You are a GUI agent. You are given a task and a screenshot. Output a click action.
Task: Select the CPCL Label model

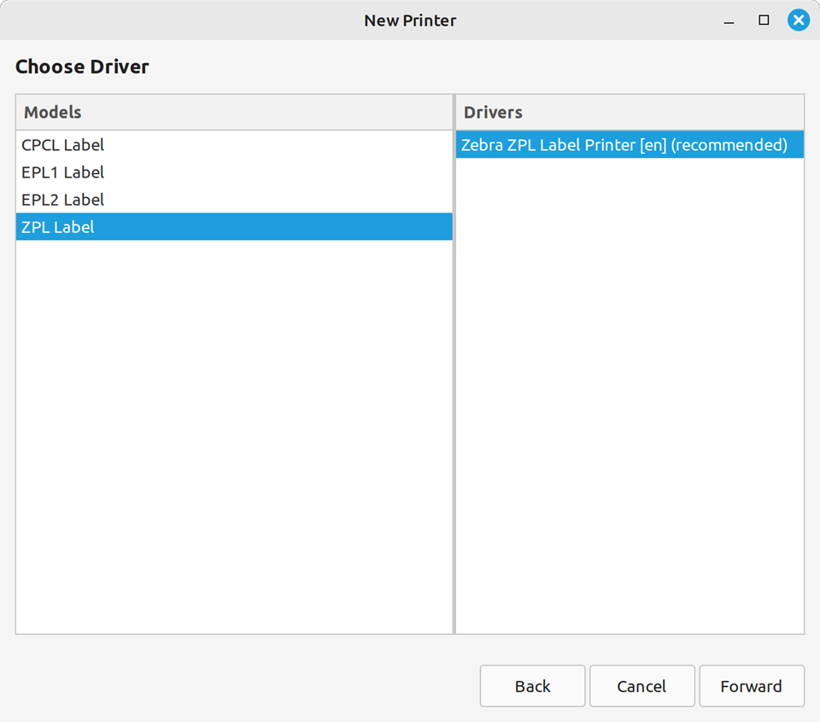point(63,145)
